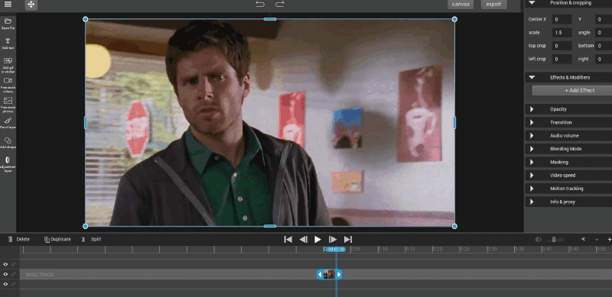Add an adjustment layer

click(x=8, y=160)
